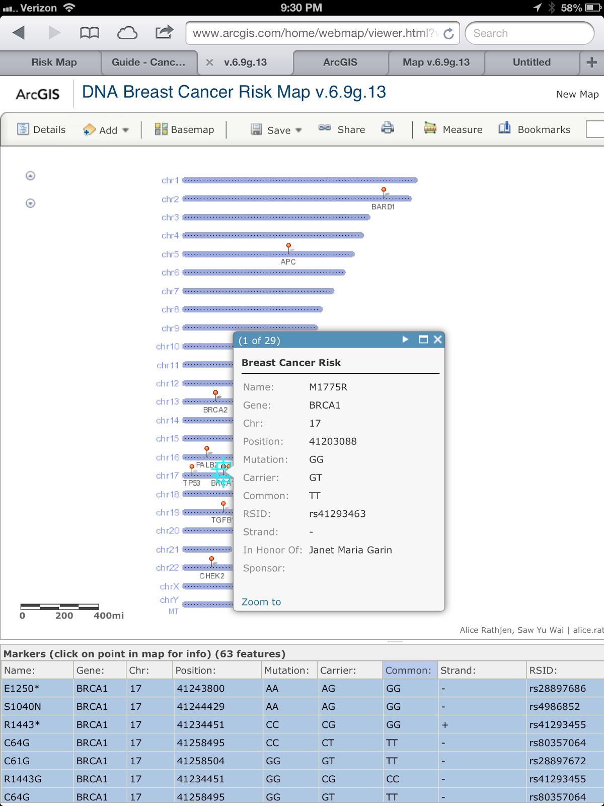Open the Details panel
This screenshot has width=604, height=806.
click(42, 129)
